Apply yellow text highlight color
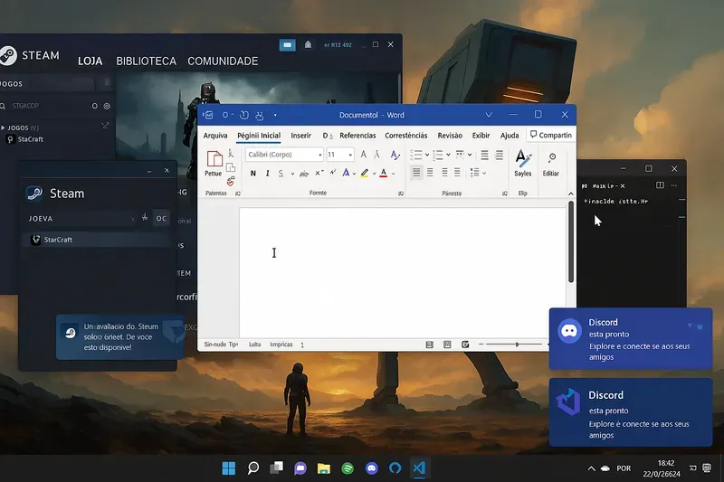The width and height of the screenshot is (724, 482). point(365,173)
